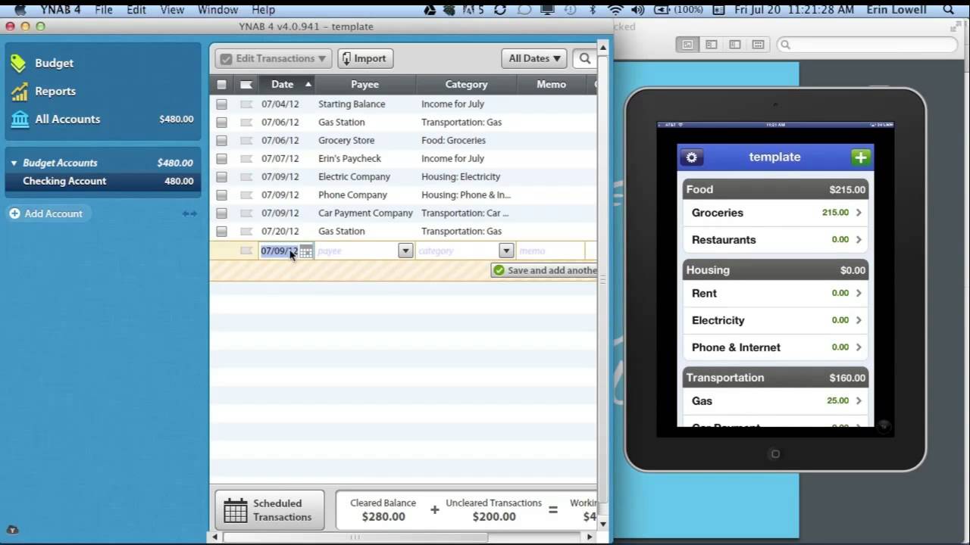The width and height of the screenshot is (970, 545).
Task: Select Checking Account in sidebar
Action: point(103,182)
